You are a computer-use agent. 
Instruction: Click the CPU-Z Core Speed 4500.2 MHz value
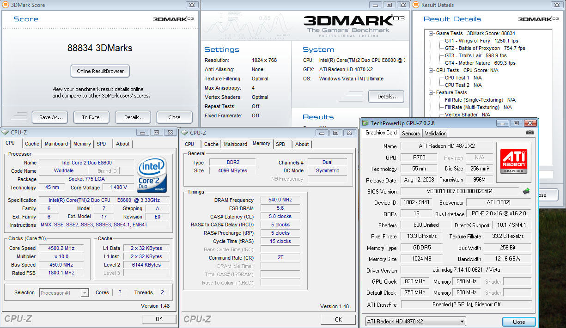pos(61,248)
